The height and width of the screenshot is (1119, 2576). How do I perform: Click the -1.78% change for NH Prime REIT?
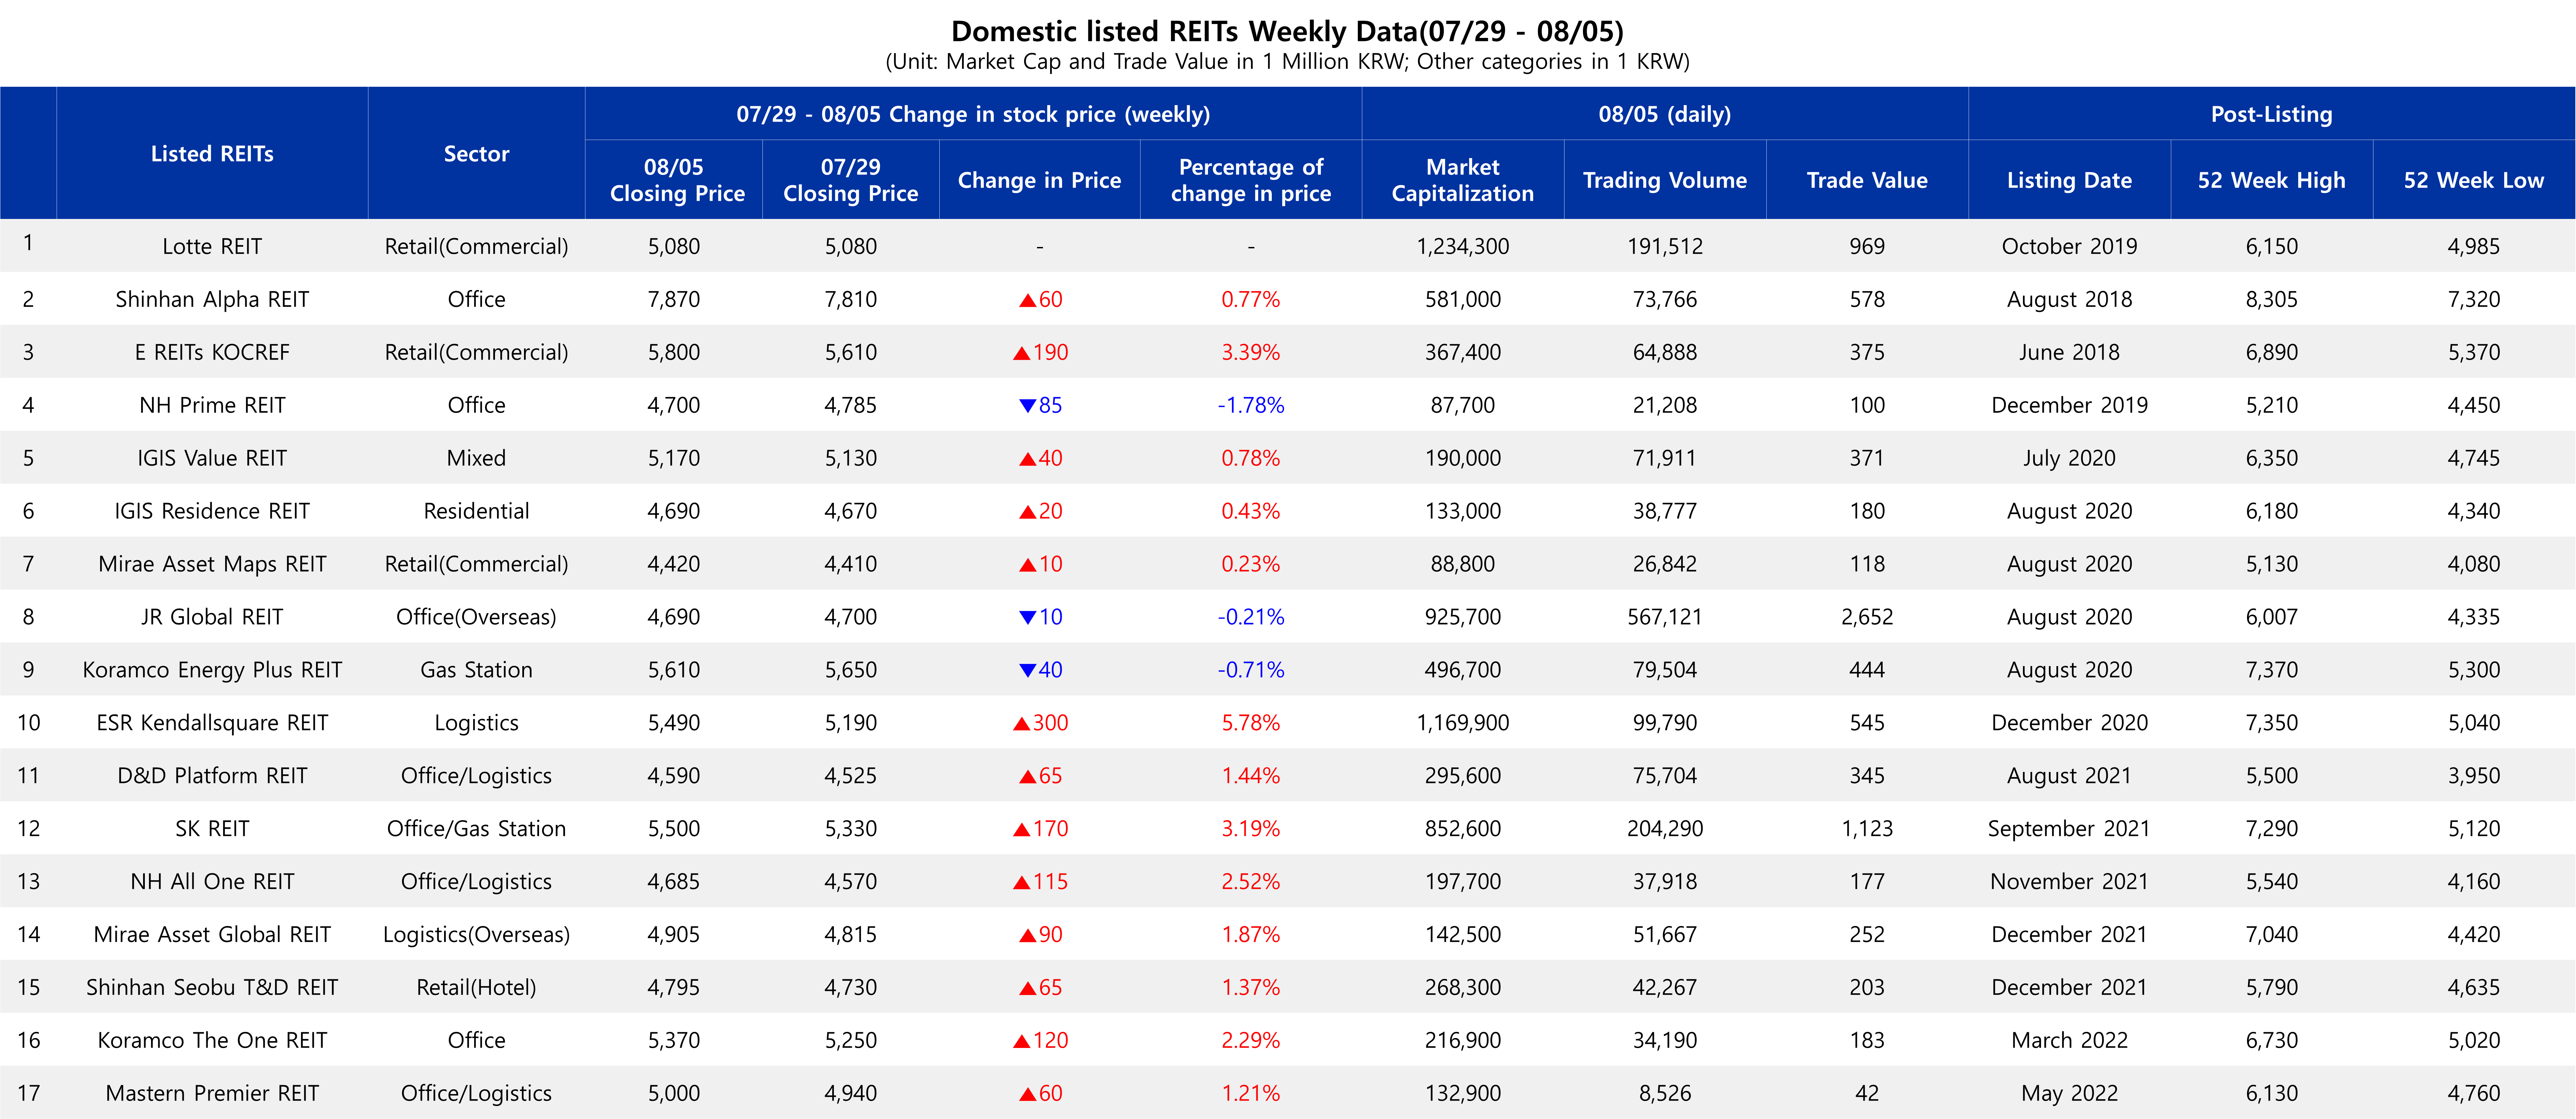pos(1251,405)
